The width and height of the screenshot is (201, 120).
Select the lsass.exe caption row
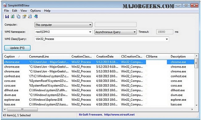click(x=10, y=105)
